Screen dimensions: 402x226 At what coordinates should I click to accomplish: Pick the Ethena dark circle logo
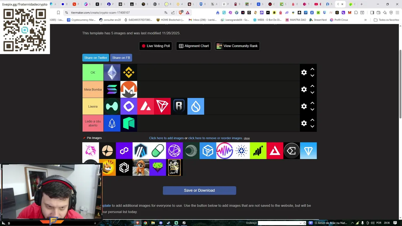(291, 151)
